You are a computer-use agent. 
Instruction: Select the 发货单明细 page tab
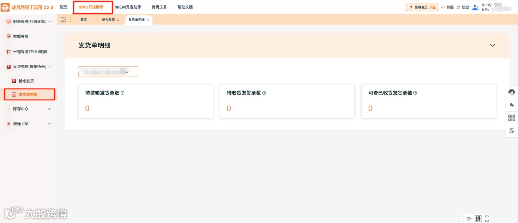coord(136,20)
